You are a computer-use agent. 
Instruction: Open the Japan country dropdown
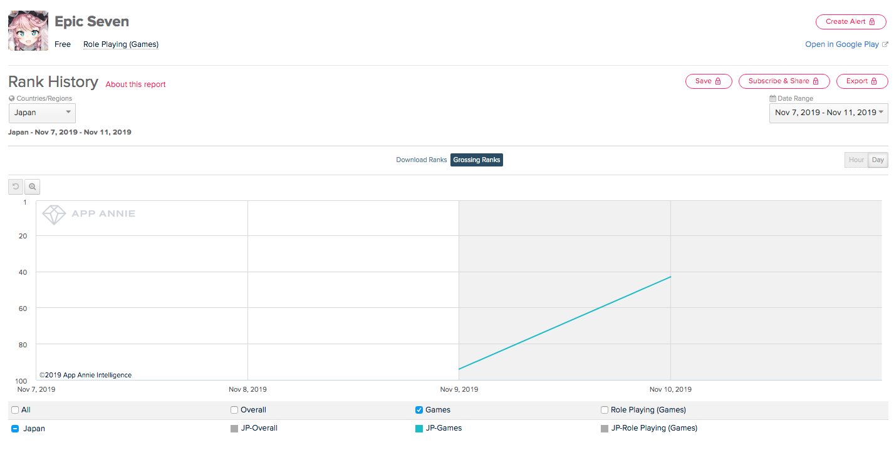click(42, 113)
